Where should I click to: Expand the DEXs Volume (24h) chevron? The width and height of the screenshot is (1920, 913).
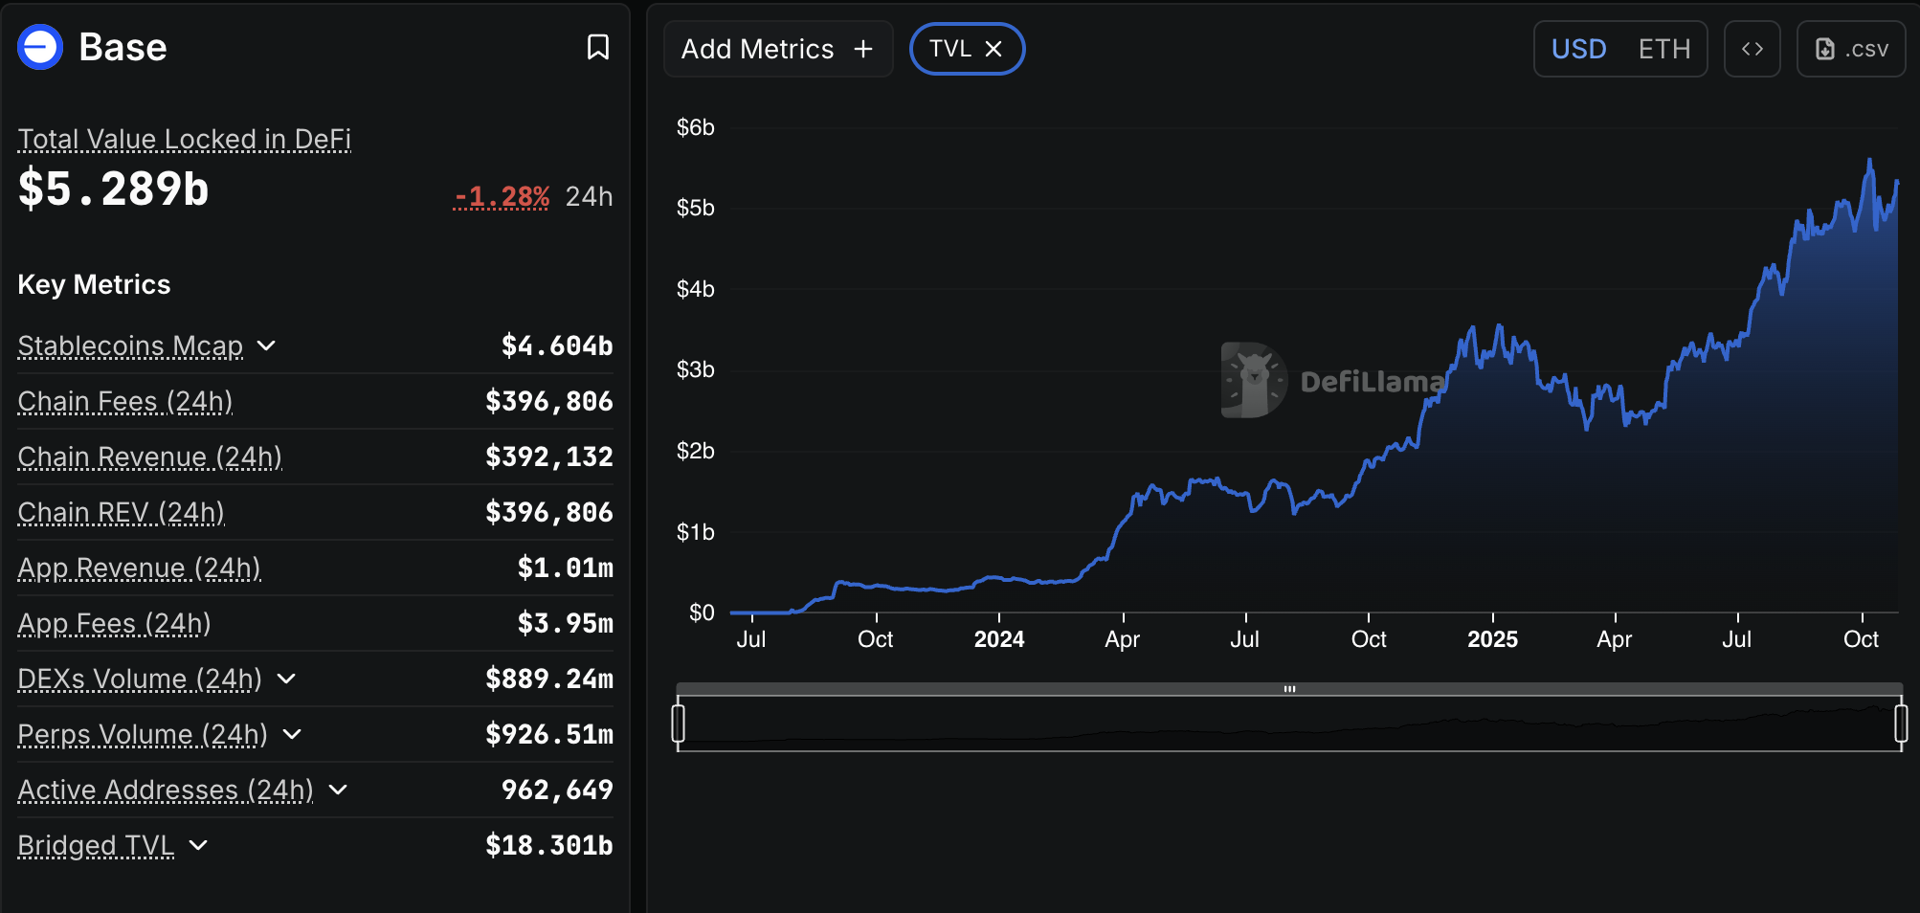pyautogui.click(x=286, y=679)
